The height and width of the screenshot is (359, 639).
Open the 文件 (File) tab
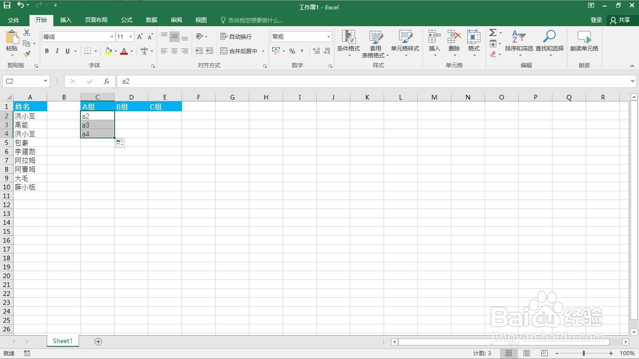coord(14,20)
